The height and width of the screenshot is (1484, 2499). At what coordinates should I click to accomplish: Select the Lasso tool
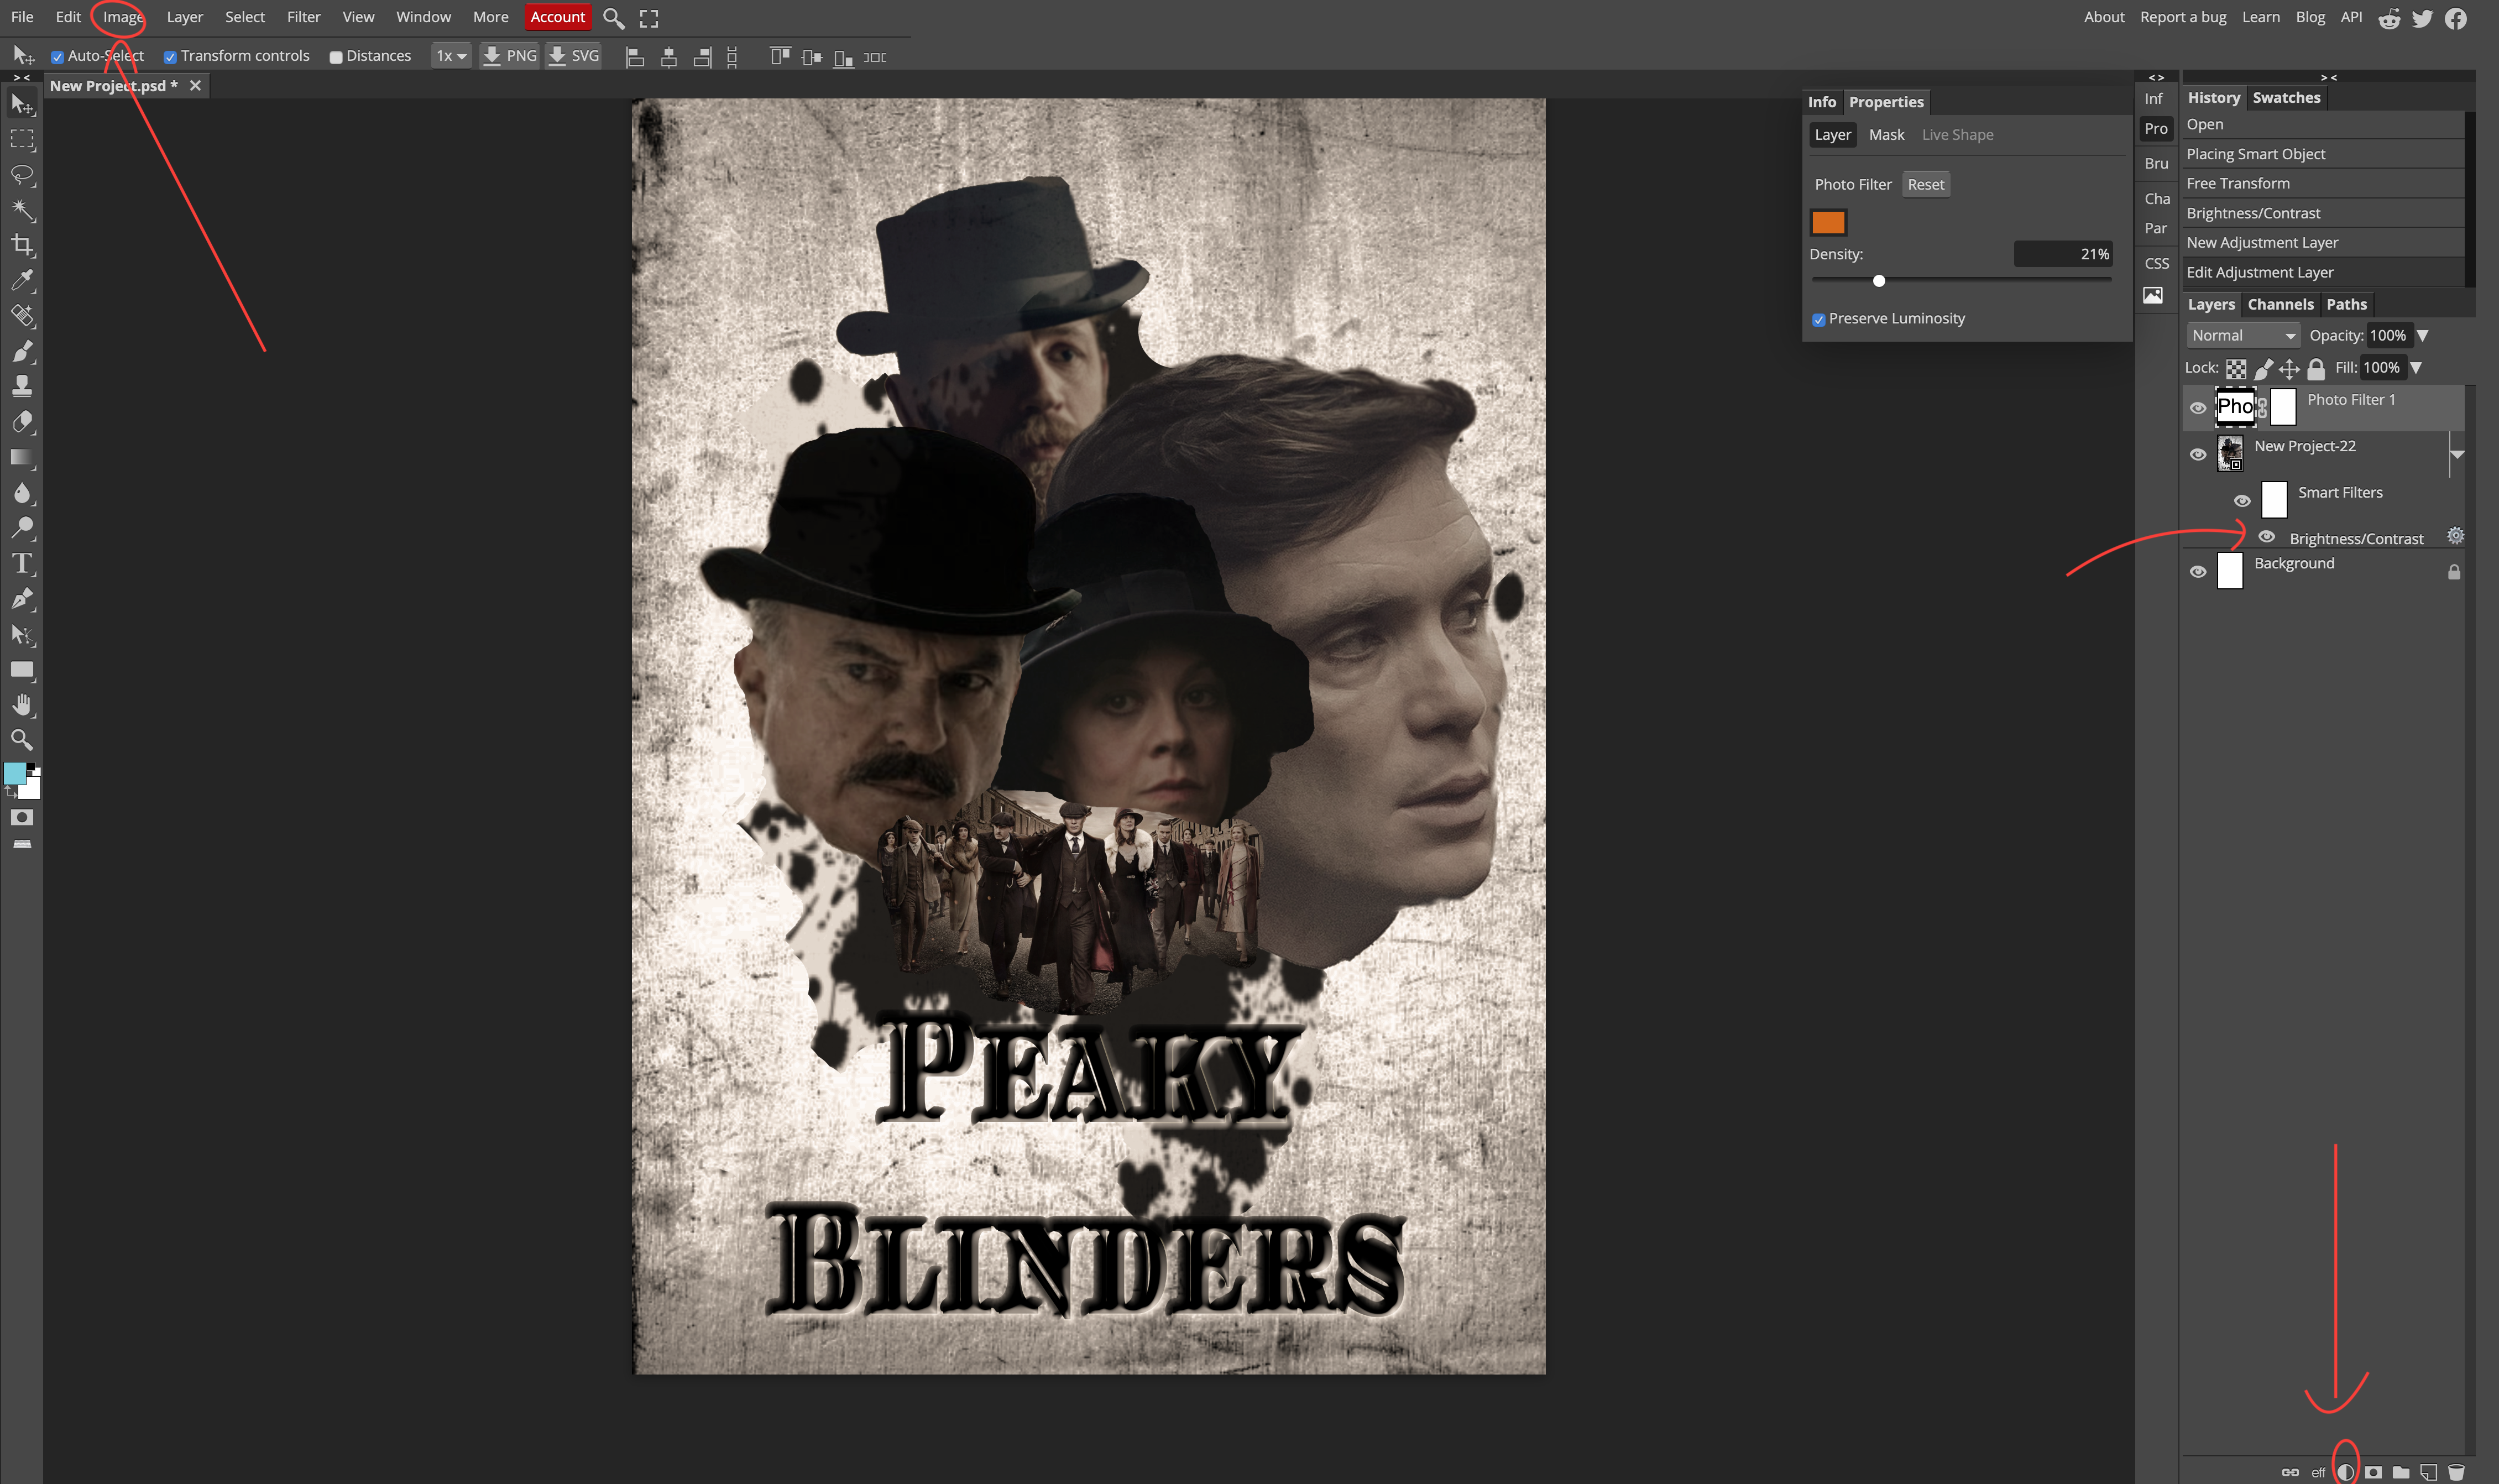click(x=22, y=174)
